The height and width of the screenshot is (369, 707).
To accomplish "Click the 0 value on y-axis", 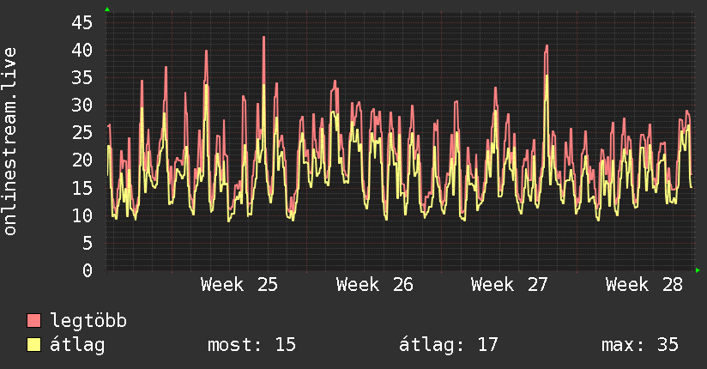I will [88, 270].
